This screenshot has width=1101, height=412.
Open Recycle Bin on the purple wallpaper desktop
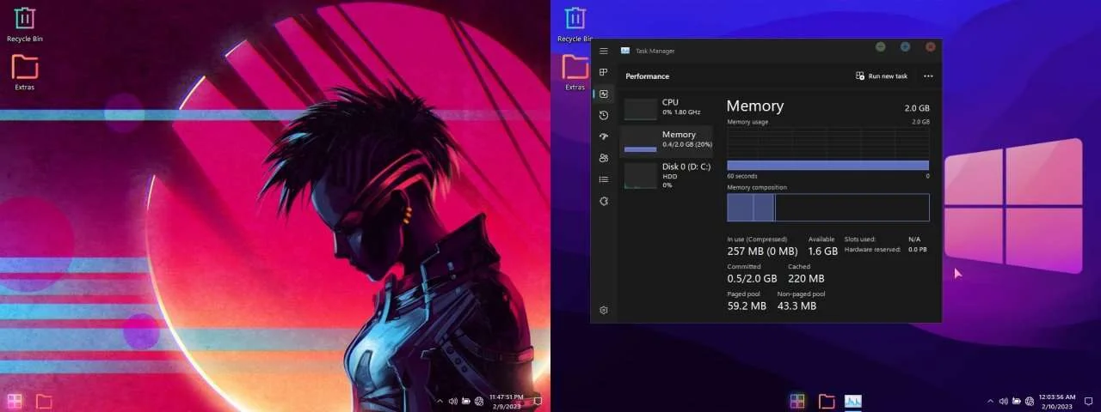575,24
